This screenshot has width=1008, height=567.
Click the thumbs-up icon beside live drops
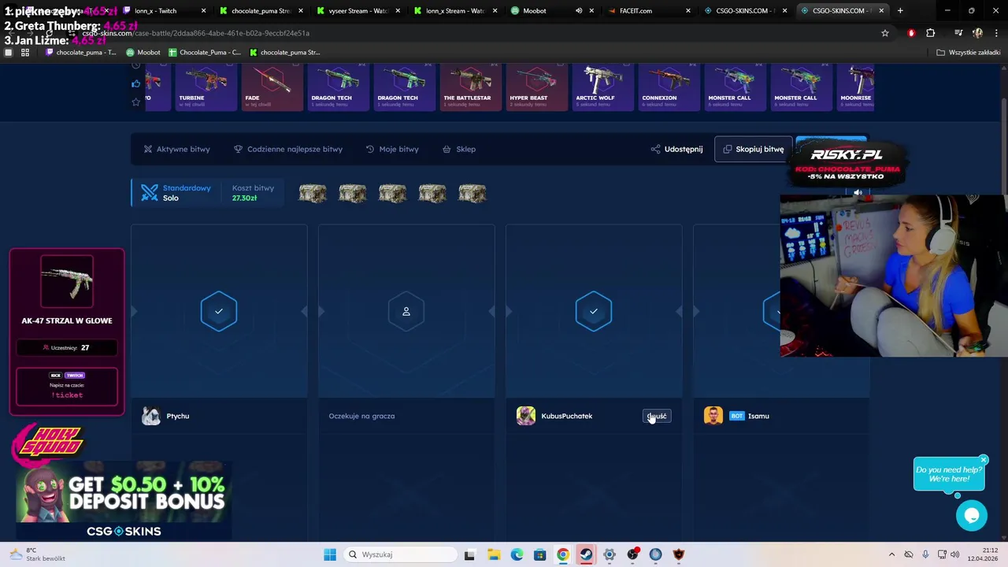coord(135,83)
